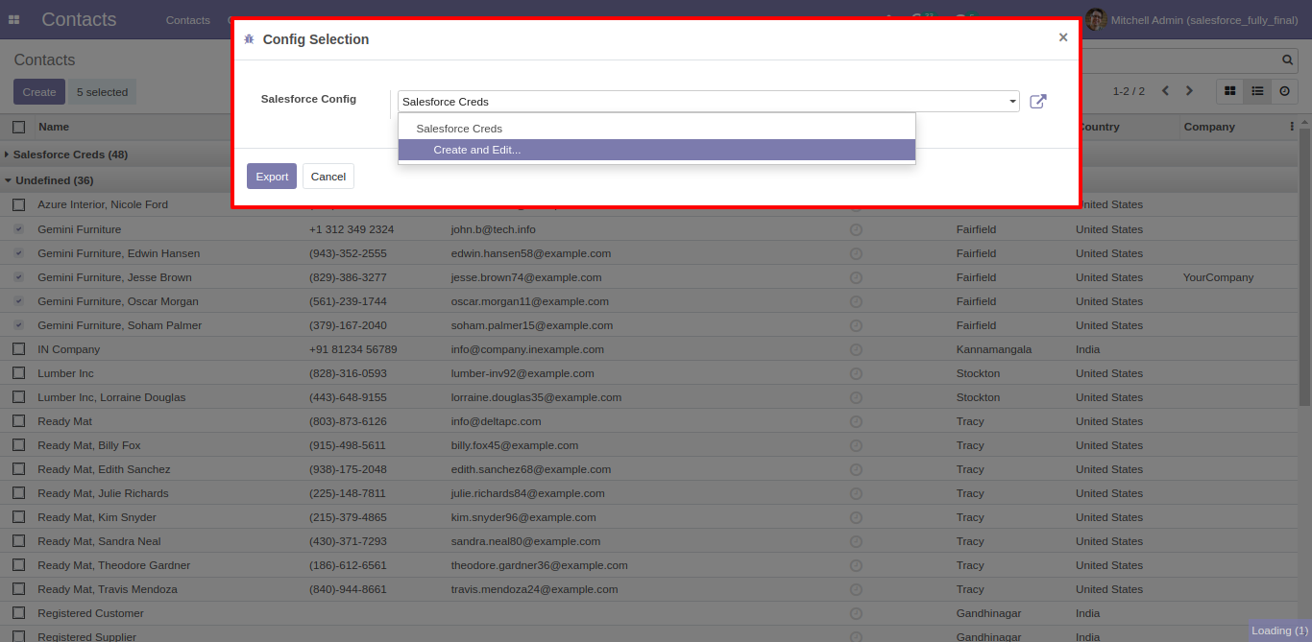
Task: Sort by the Company column header
Action: [x=1209, y=127]
